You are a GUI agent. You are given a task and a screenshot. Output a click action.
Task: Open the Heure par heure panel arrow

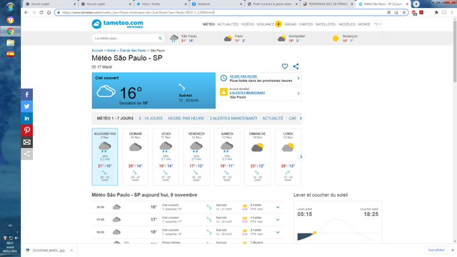coord(298,79)
